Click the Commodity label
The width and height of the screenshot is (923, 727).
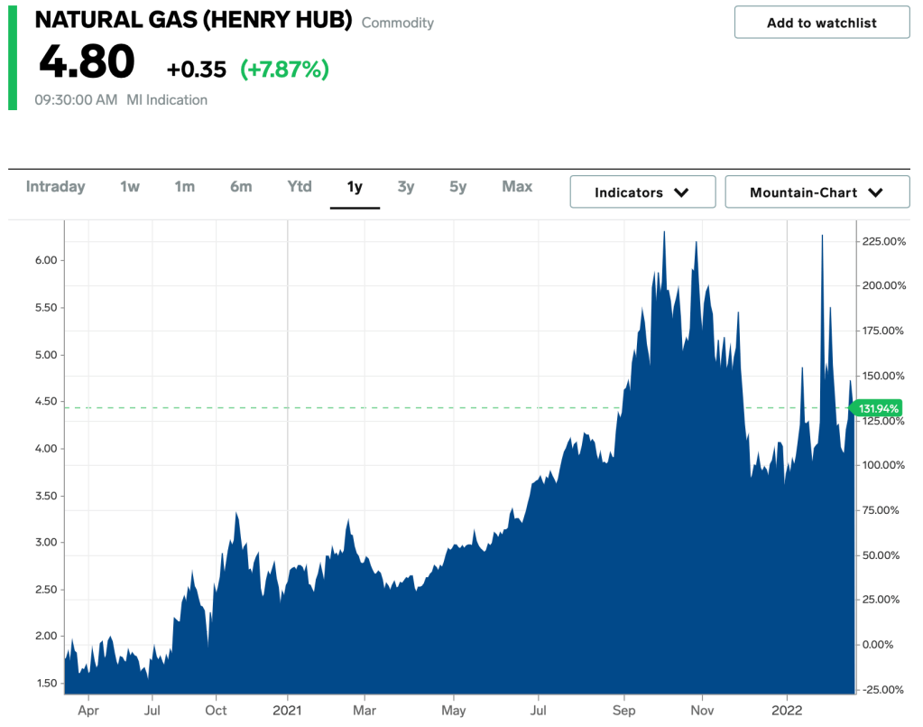(x=398, y=23)
